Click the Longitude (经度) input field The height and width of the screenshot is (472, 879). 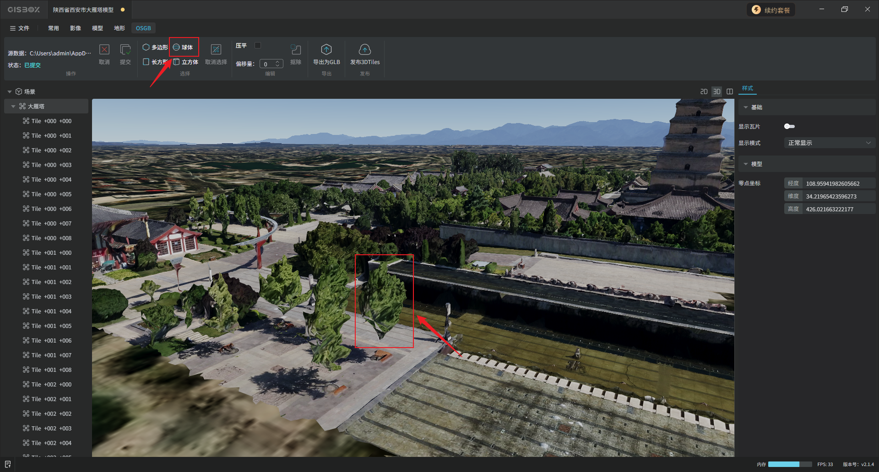coord(838,183)
